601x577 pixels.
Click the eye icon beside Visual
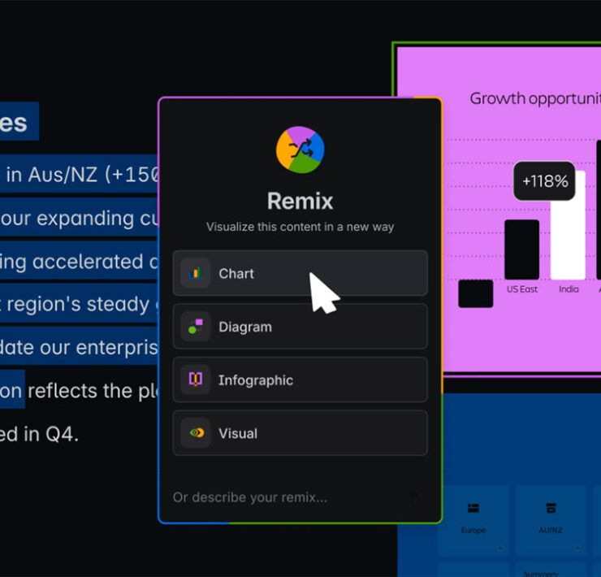point(196,433)
